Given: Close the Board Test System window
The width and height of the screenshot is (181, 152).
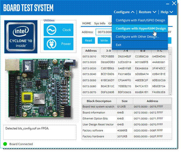Looking at the screenshot, I should [x=174, y=3].
